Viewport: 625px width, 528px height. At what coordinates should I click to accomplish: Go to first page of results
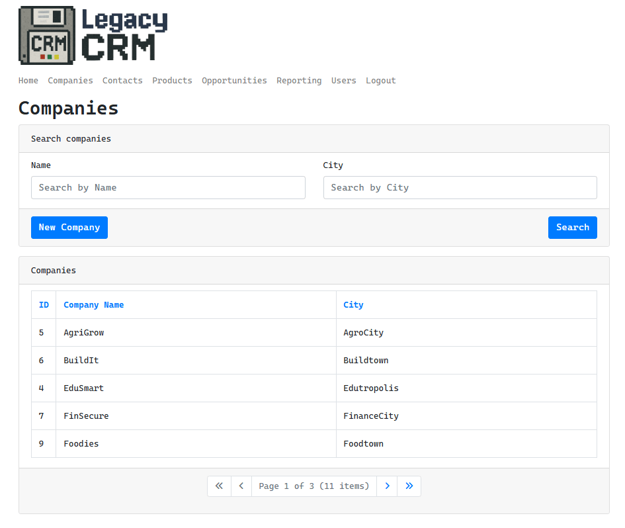point(219,486)
